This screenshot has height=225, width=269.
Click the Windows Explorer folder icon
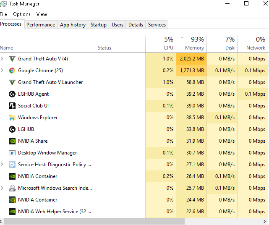[x=12, y=118]
